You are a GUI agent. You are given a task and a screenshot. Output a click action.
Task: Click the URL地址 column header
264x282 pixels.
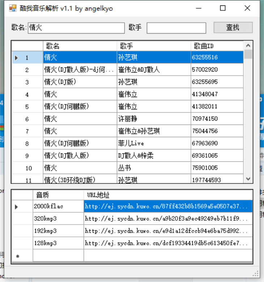168,195
